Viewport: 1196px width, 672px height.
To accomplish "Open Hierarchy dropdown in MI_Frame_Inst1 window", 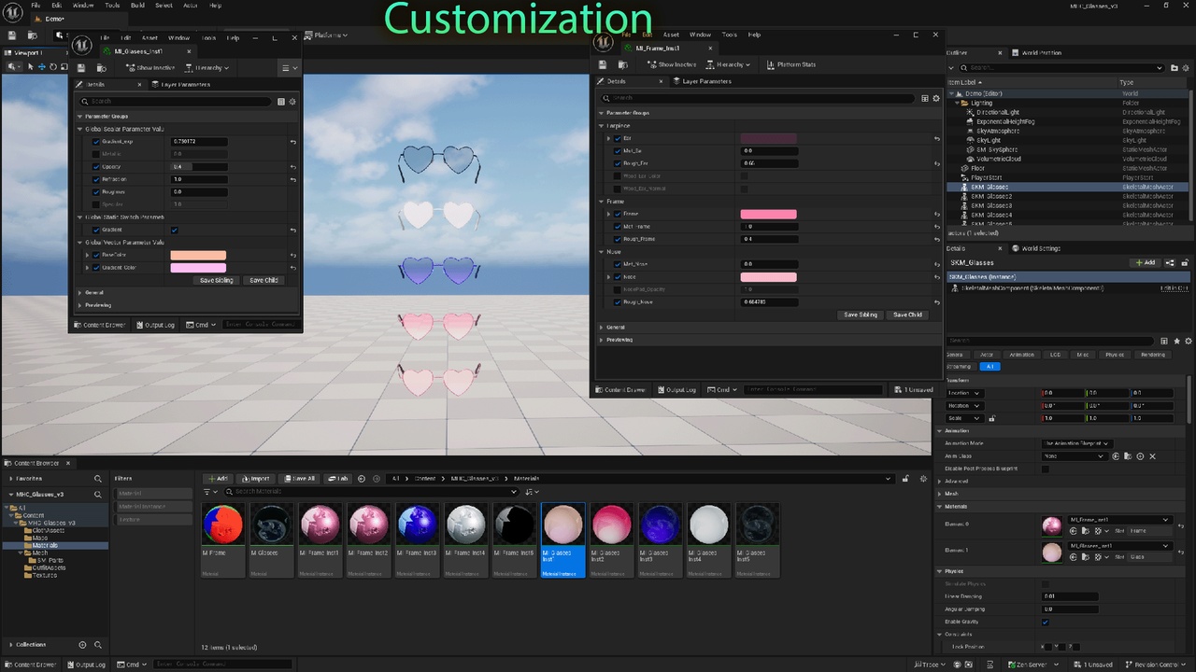I will pos(729,64).
